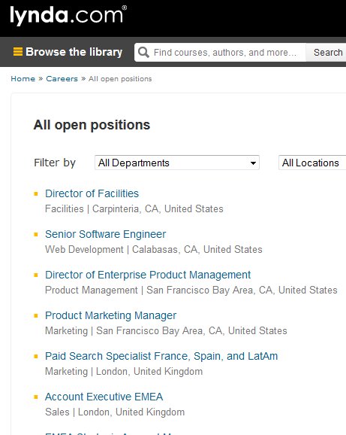Open the All Locations dropdown
This screenshot has height=435, width=346.
point(312,163)
